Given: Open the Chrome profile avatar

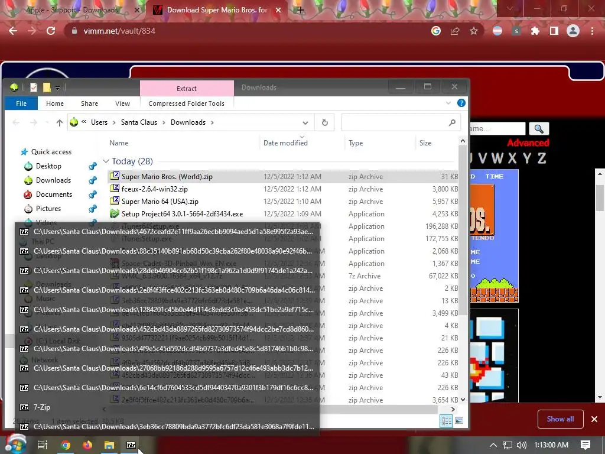Looking at the screenshot, I should pyautogui.click(x=573, y=31).
